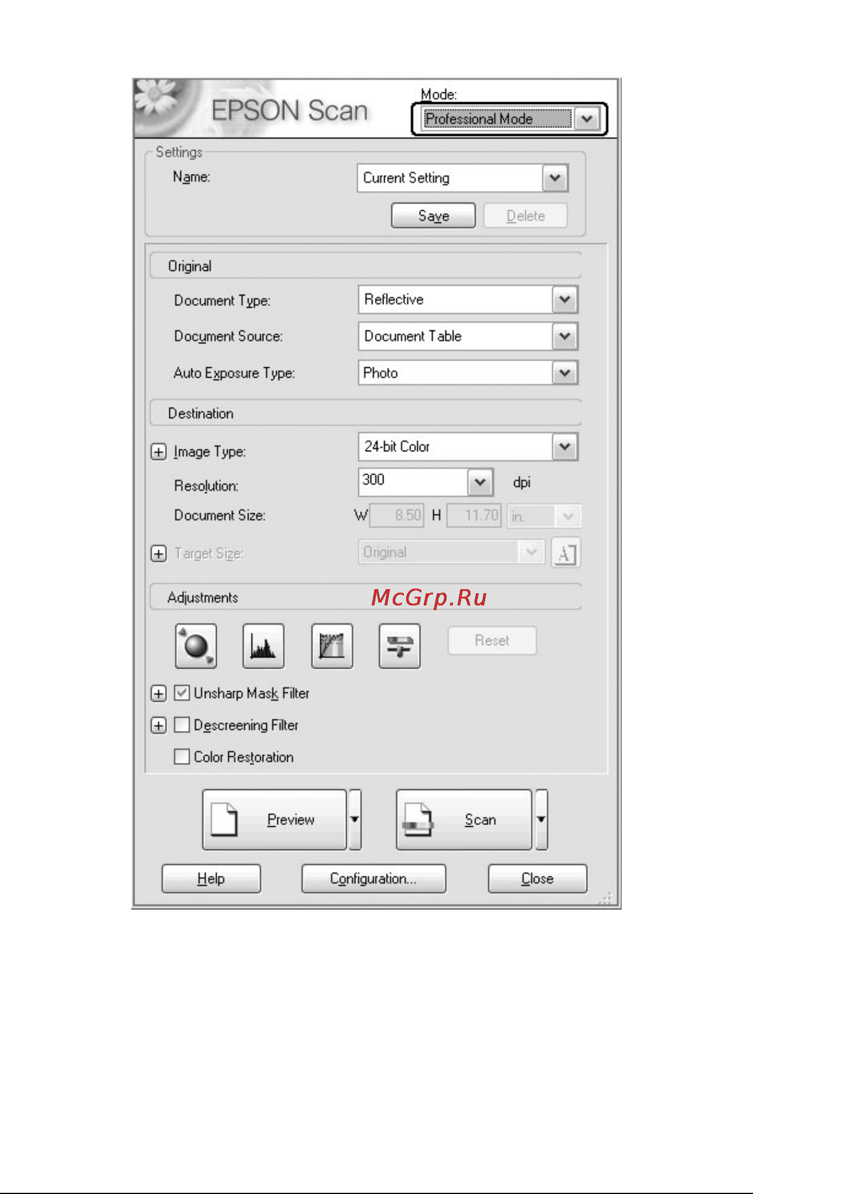The height and width of the screenshot is (1194, 851).
Task: Open the document size units dropdown
Action: [x=544, y=517]
